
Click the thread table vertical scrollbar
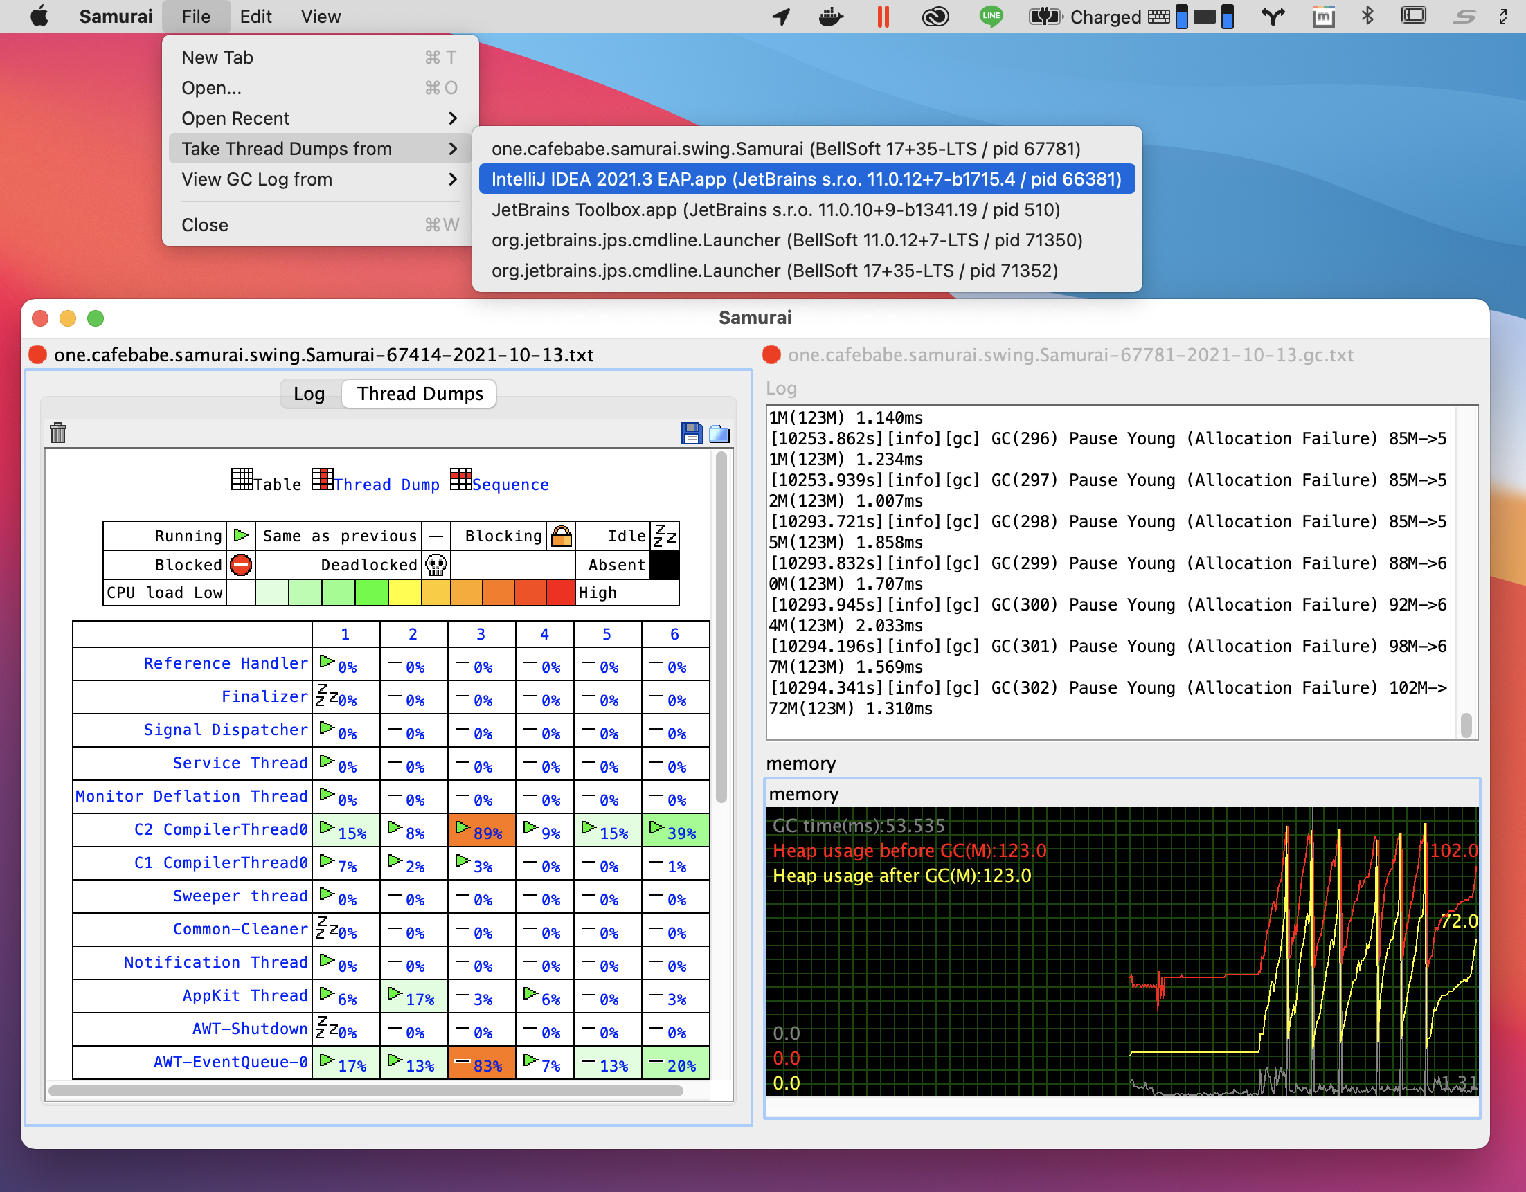pyautogui.click(x=721, y=627)
